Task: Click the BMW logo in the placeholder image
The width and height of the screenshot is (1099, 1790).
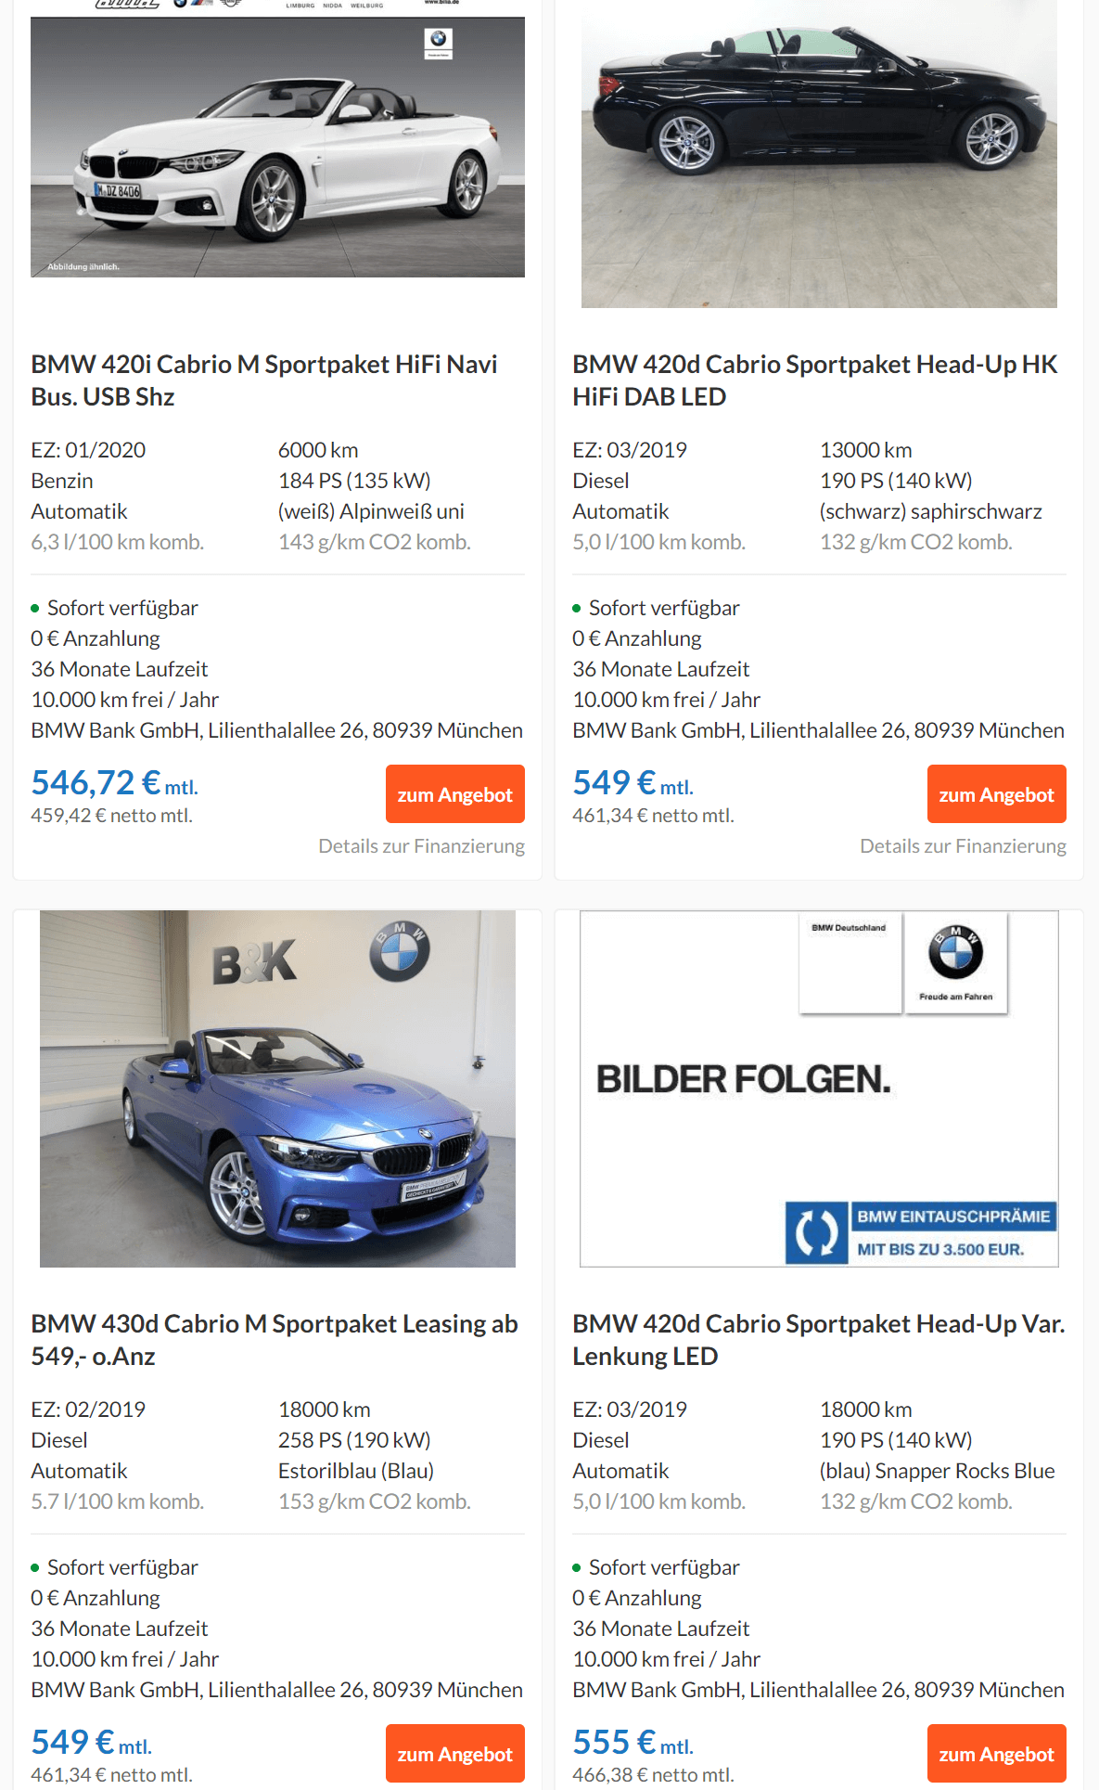Action: 955,953
